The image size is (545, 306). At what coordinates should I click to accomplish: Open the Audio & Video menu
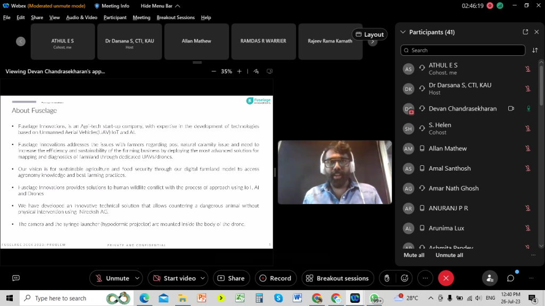pos(81,18)
